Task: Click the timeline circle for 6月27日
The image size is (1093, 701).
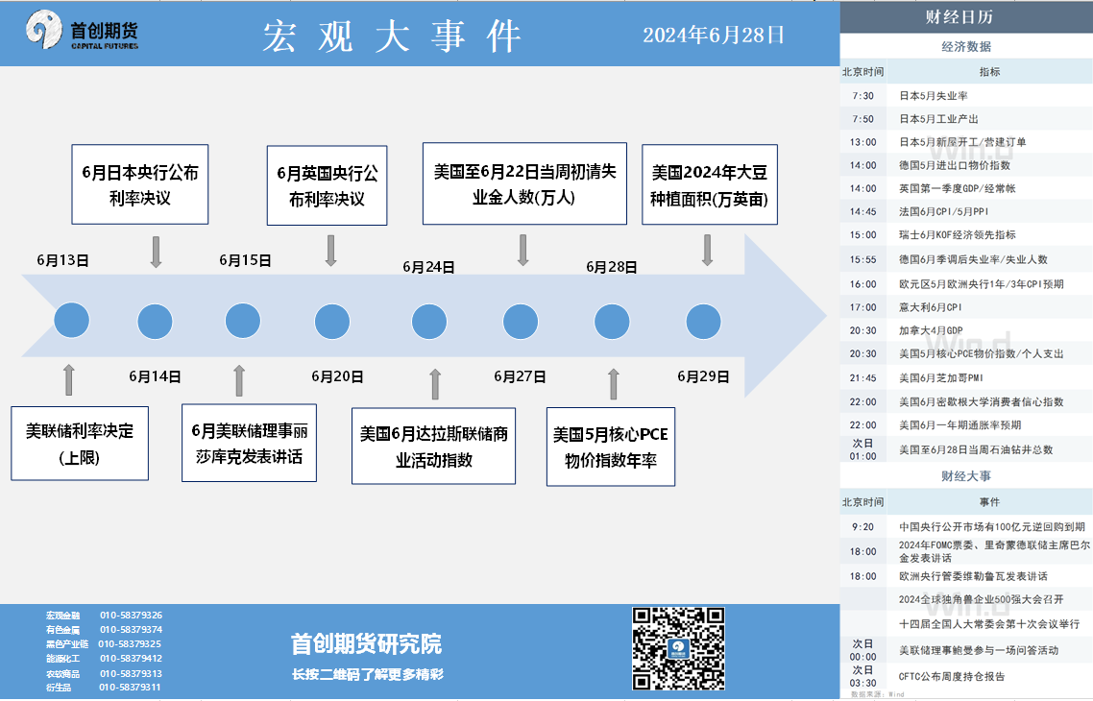Action: pyautogui.click(x=520, y=322)
